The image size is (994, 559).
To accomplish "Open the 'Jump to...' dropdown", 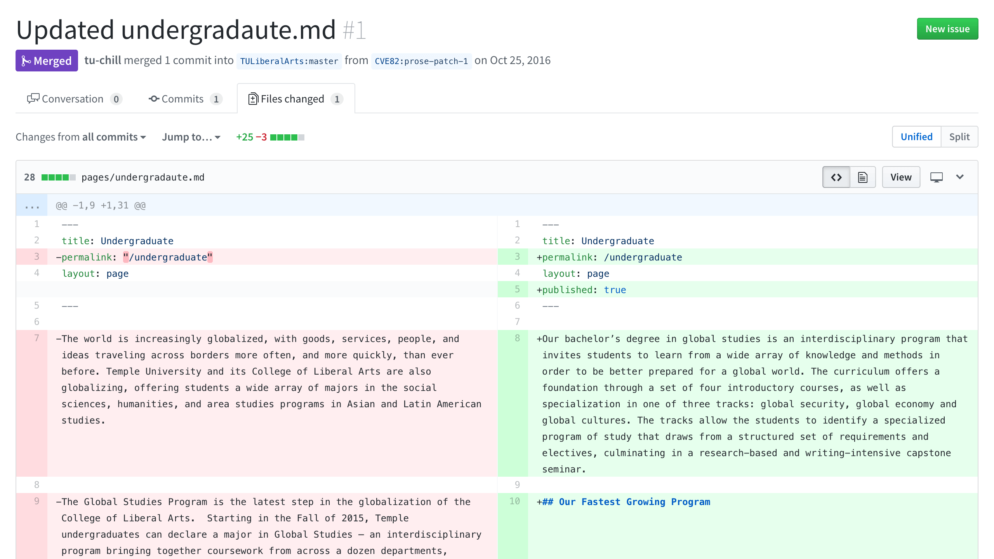I will [x=191, y=137].
